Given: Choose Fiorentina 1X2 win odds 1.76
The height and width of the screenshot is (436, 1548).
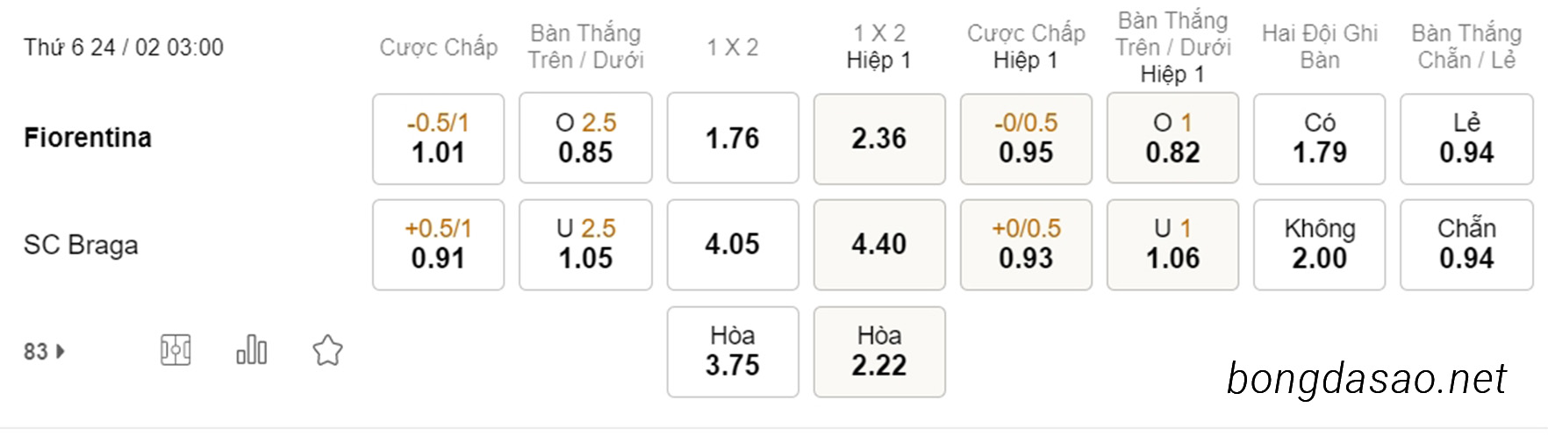Looking at the screenshot, I should (x=733, y=139).
